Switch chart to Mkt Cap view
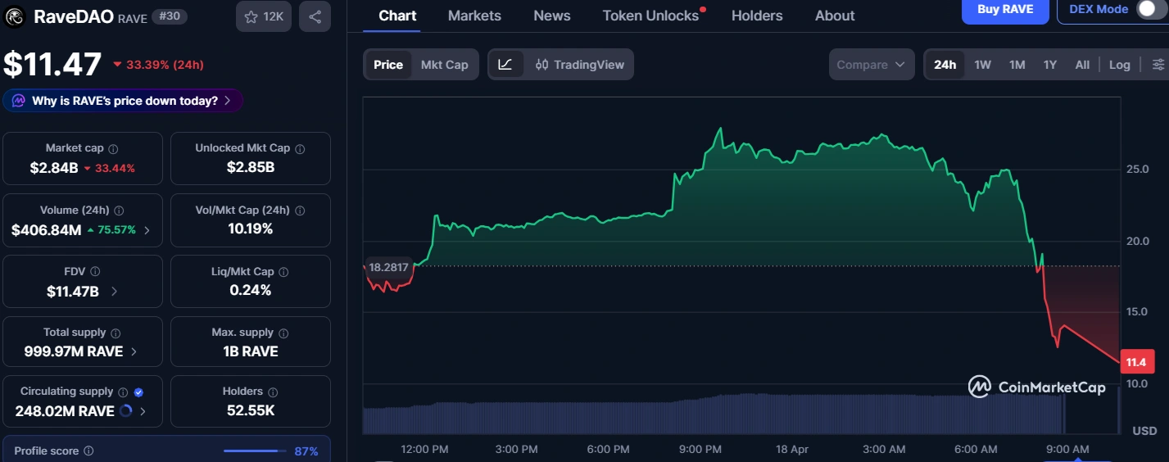Viewport: 1169px width, 462px height. (x=445, y=65)
